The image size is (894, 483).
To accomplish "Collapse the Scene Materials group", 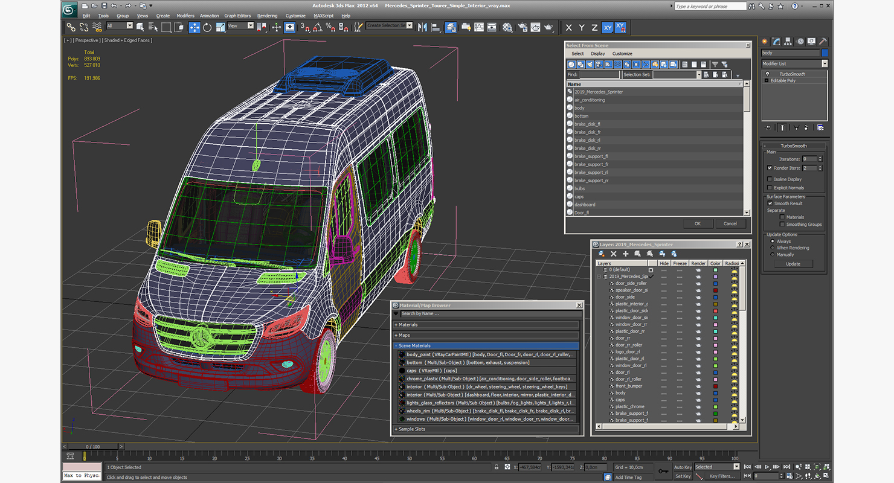I will 486,346.
